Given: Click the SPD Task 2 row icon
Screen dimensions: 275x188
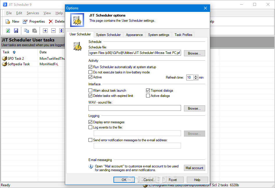Looking at the screenshot, I should pos(4,58).
